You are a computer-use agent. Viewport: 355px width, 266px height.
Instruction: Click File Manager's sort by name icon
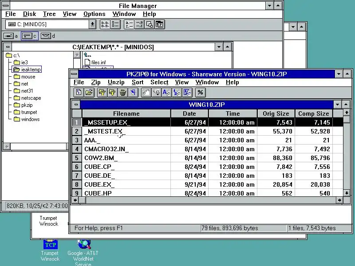(x=129, y=24)
